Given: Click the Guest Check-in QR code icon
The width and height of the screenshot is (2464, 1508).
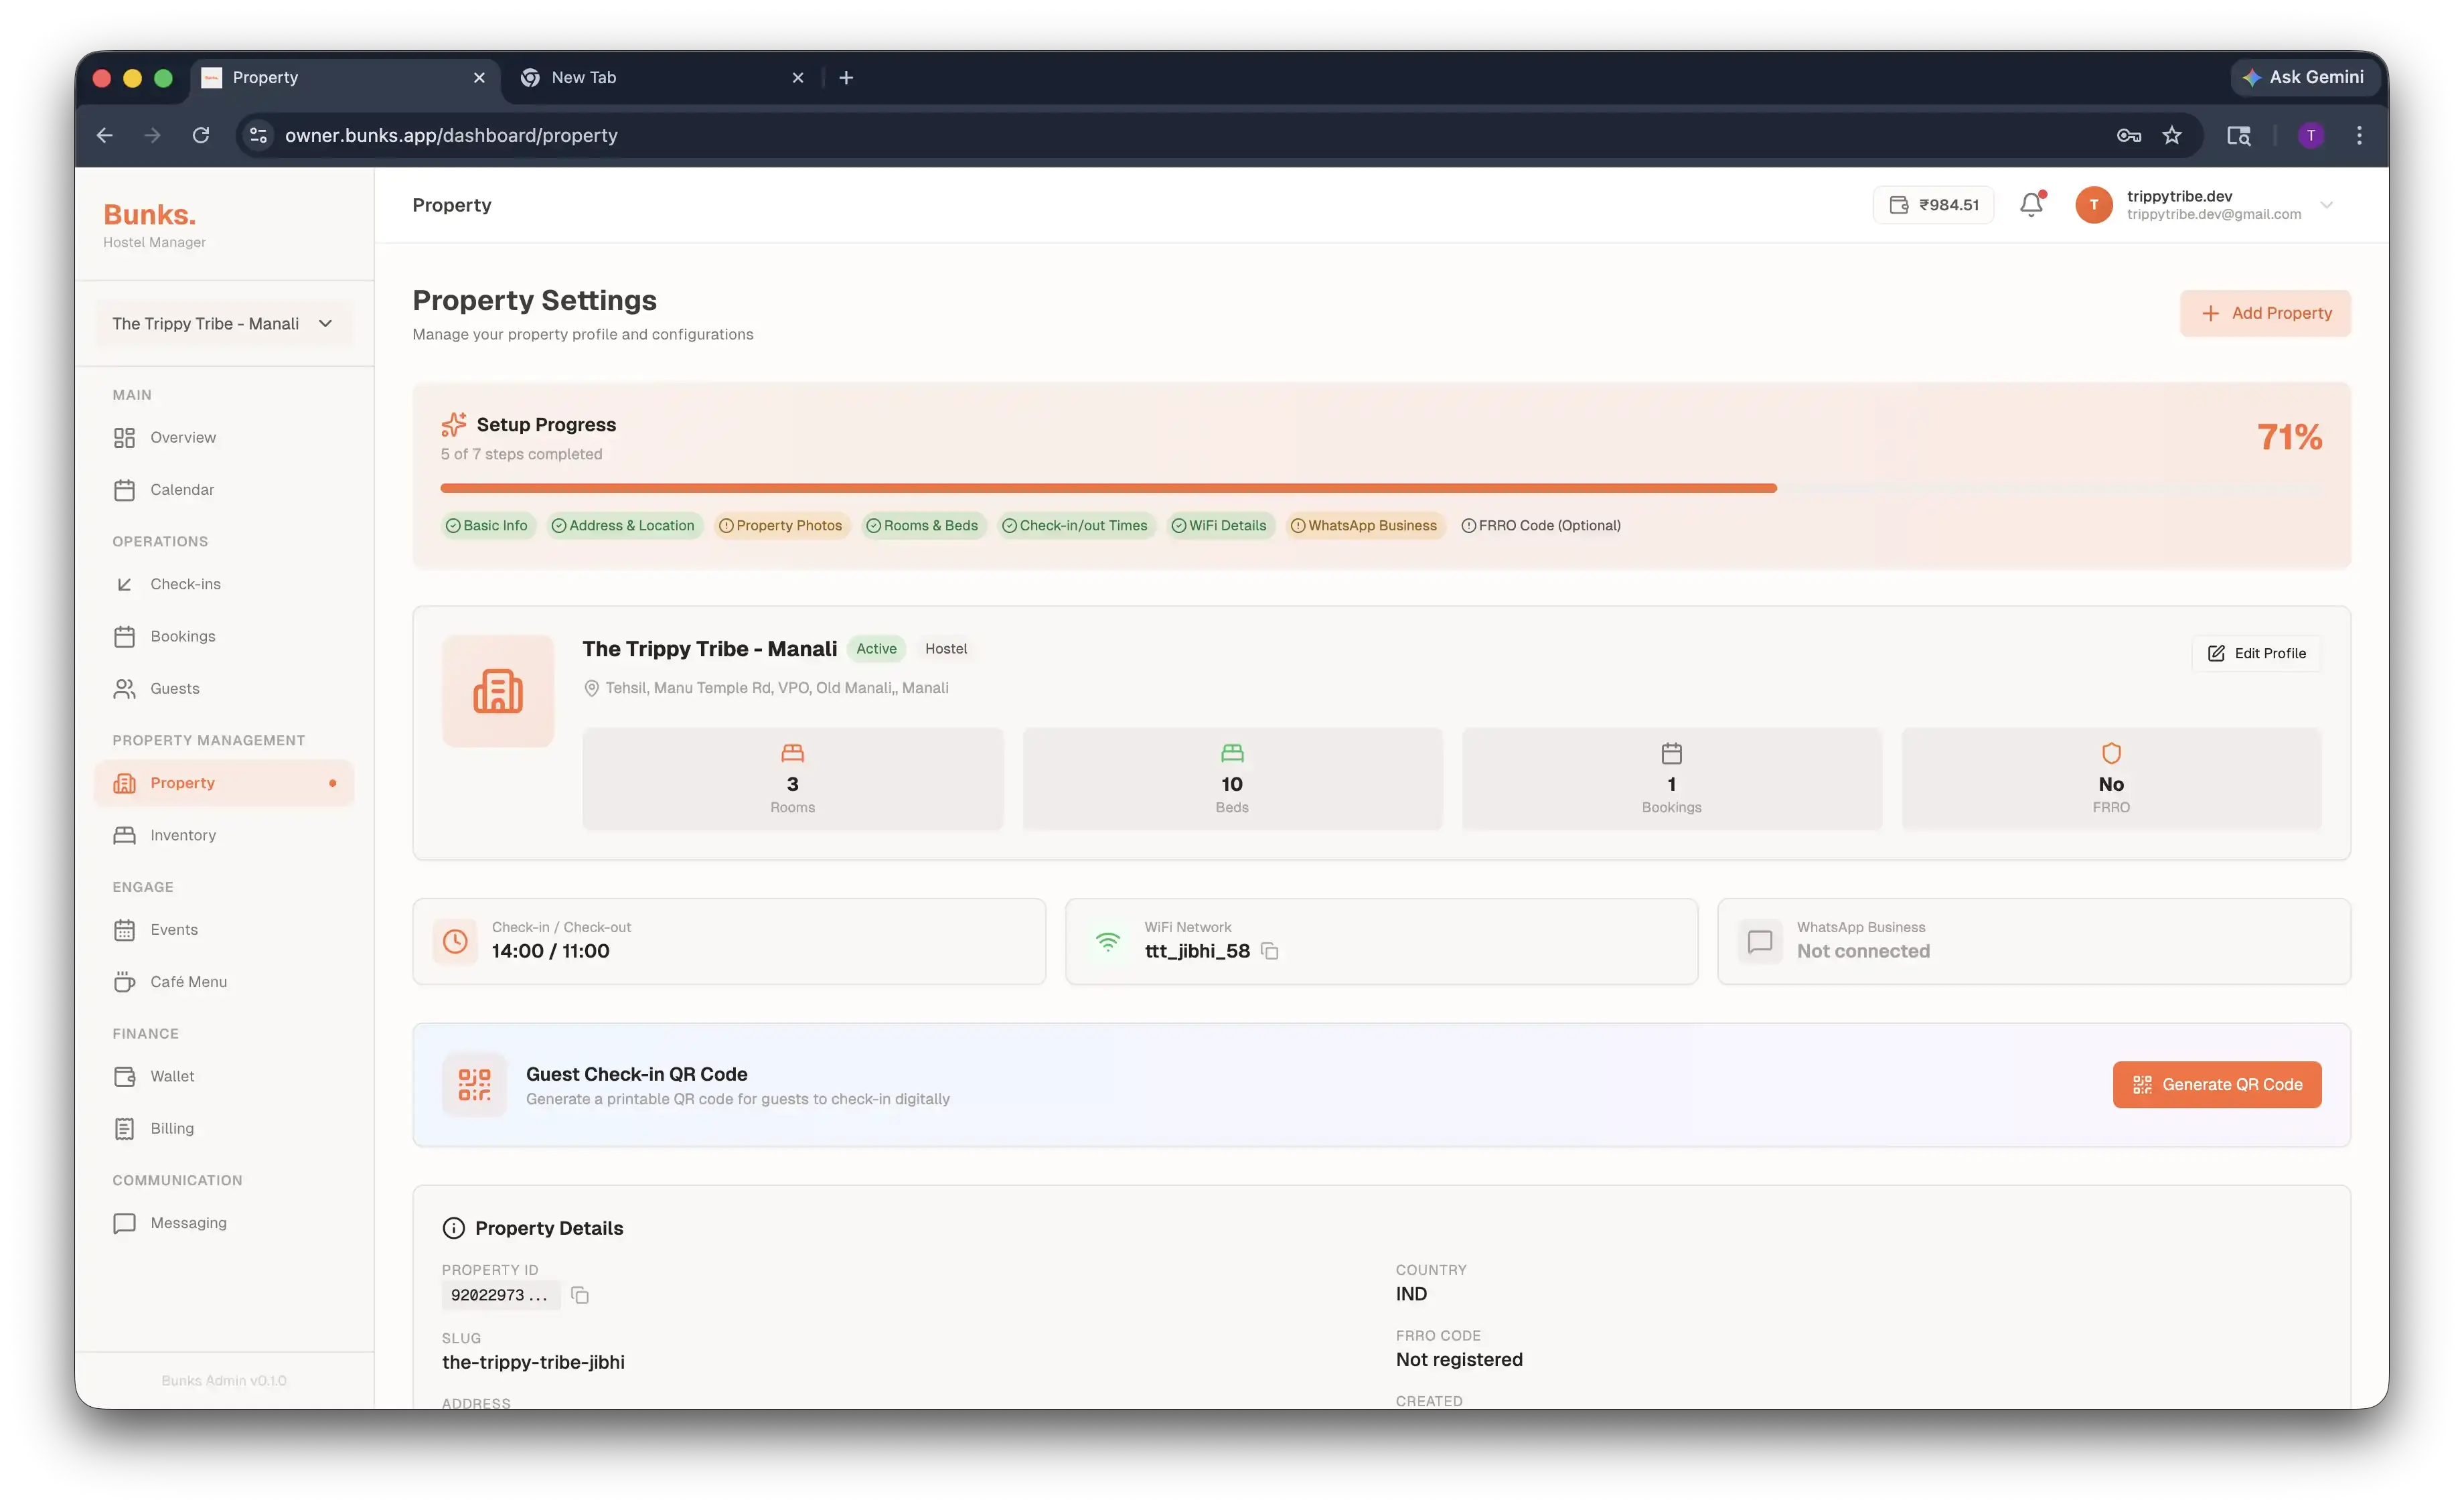Looking at the screenshot, I should 475,1084.
